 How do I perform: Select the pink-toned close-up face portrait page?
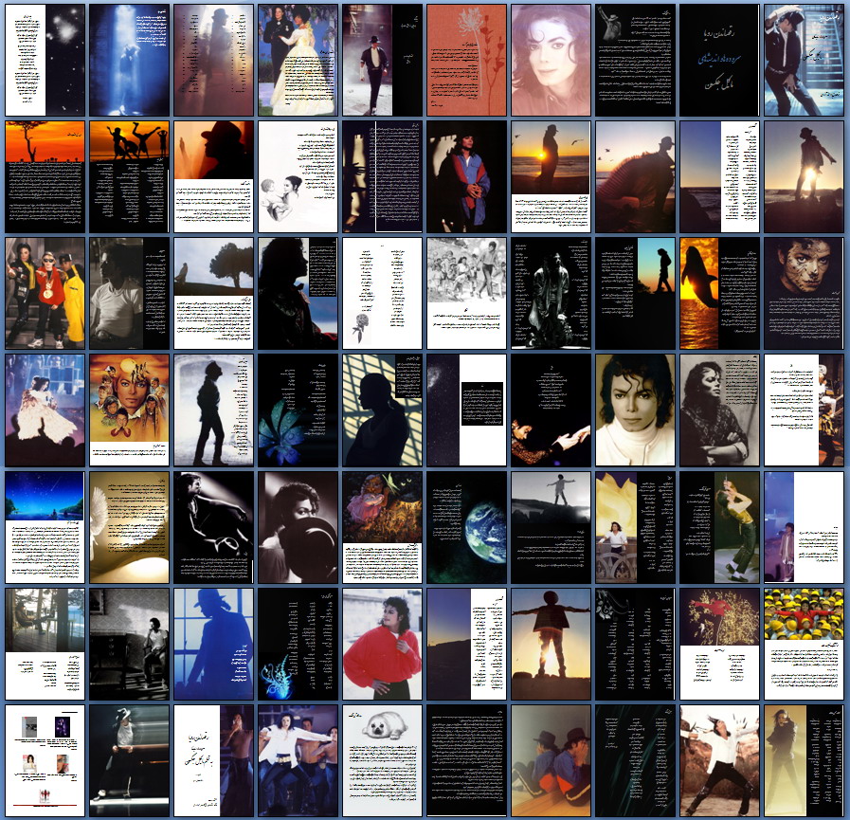550,60
